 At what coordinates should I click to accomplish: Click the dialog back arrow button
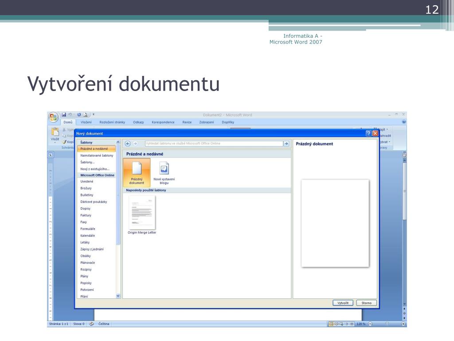click(x=128, y=143)
